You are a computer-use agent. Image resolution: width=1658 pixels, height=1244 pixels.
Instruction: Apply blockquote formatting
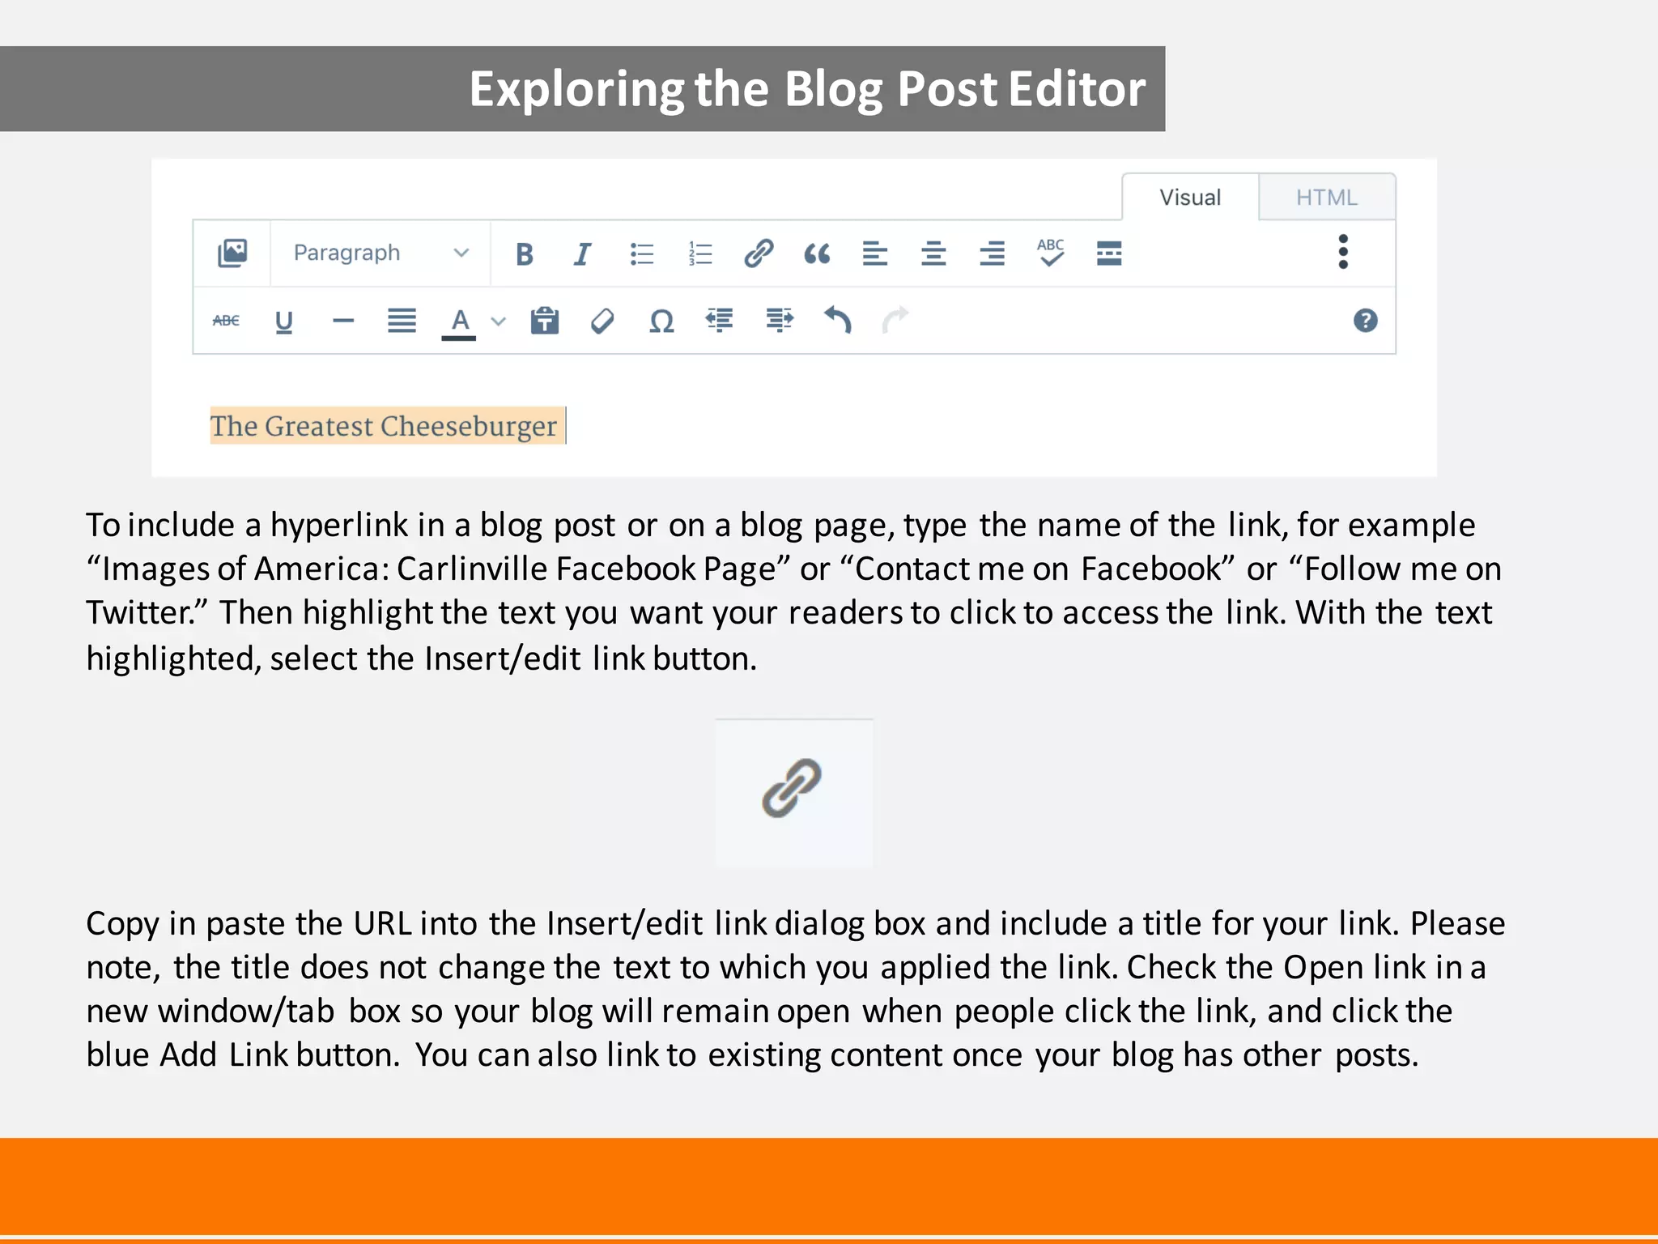tap(817, 254)
